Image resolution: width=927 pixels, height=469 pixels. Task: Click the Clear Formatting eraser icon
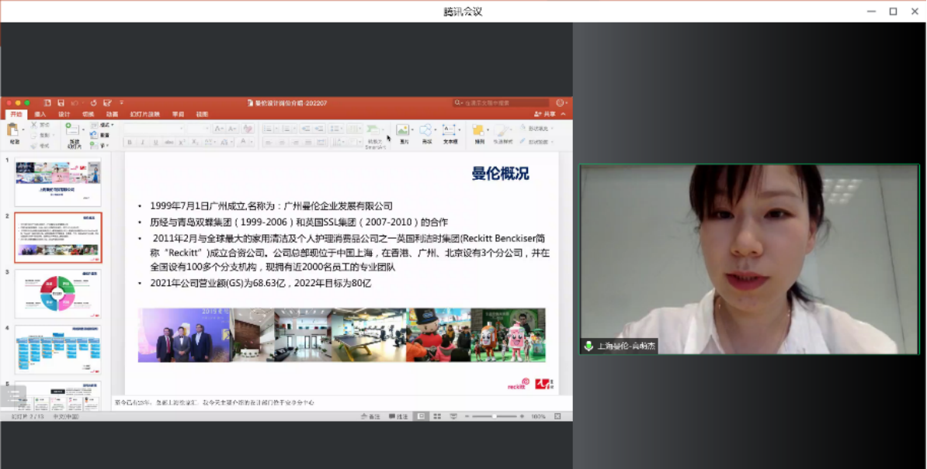pyautogui.click(x=248, y=129)
